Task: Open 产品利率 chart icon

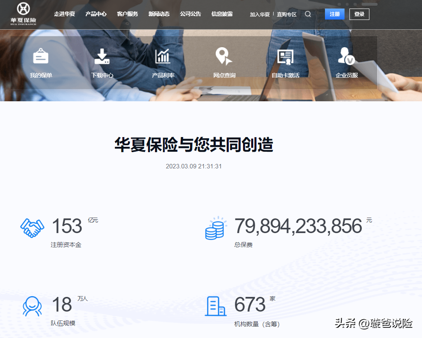Action: pos(163,56)
